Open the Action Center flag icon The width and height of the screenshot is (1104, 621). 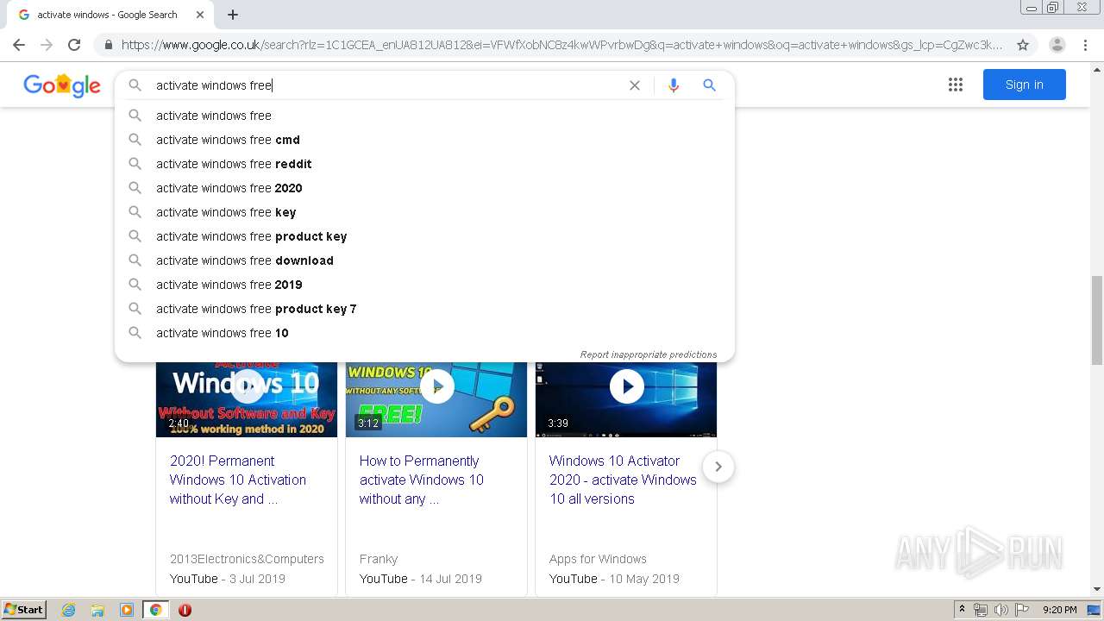pos(1022,610)
